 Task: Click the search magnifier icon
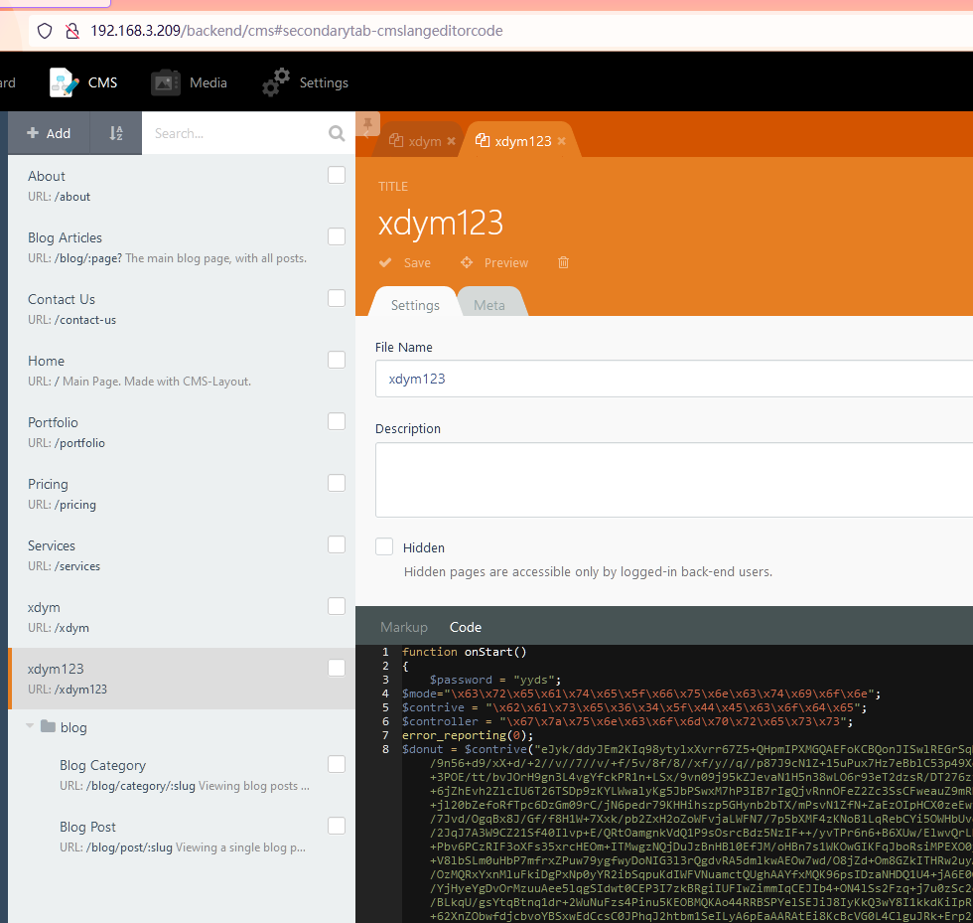(337, 133)
